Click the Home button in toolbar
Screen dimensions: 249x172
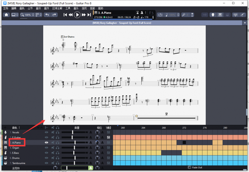(6, 15)
